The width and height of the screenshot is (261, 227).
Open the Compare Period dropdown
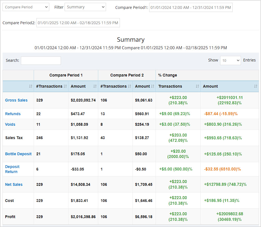point(26,7)
